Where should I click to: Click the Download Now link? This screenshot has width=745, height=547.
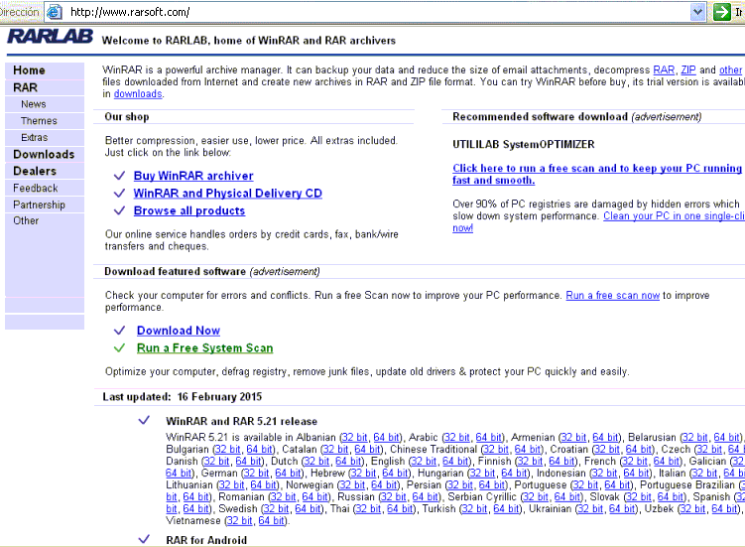(x=179, y=331)
